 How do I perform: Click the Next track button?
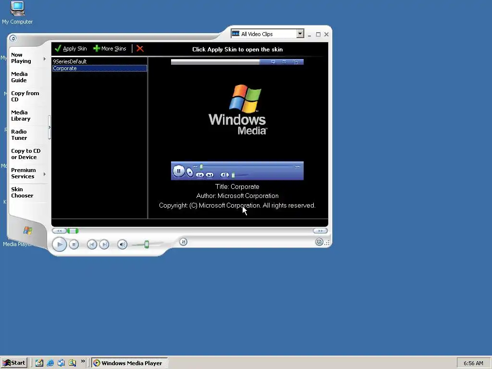(x=104, y=245)
